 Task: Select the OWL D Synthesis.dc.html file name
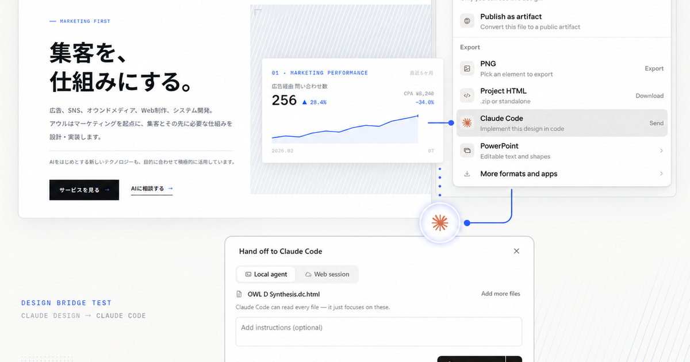[x=283, y=294]
